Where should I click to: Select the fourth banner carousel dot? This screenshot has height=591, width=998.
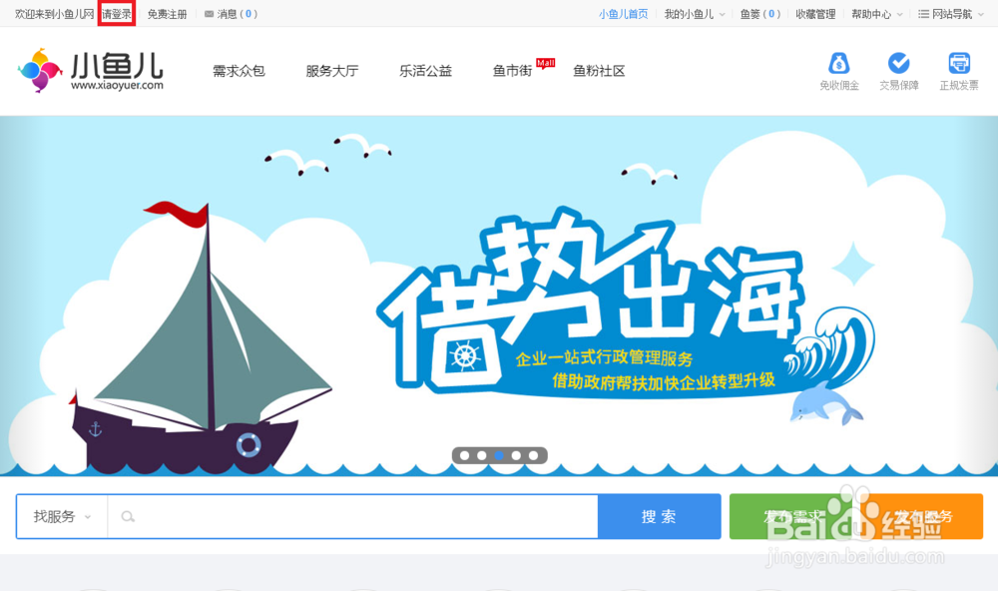516,455
